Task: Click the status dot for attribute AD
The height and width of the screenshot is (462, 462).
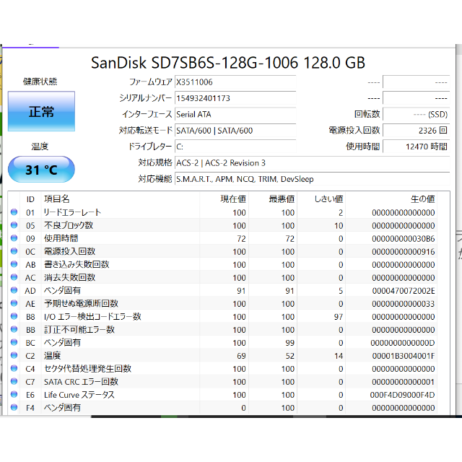Action: (14, 290)
